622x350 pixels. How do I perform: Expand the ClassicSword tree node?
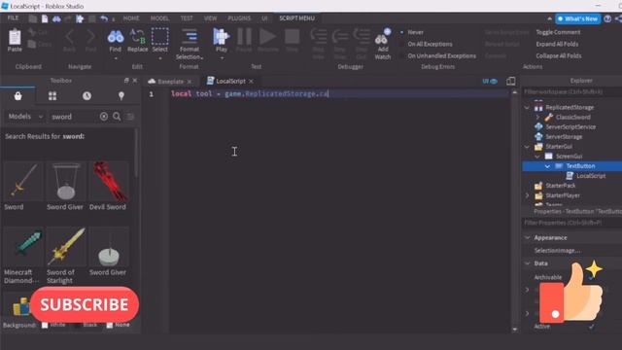click(537, 118)
